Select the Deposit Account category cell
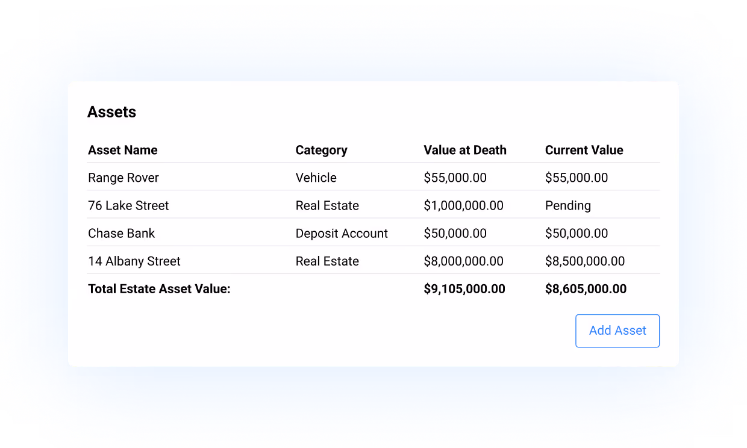747x448 pixels. tap(342, 233)
